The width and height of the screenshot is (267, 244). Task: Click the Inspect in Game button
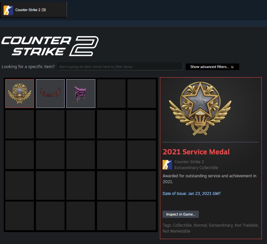181,214
